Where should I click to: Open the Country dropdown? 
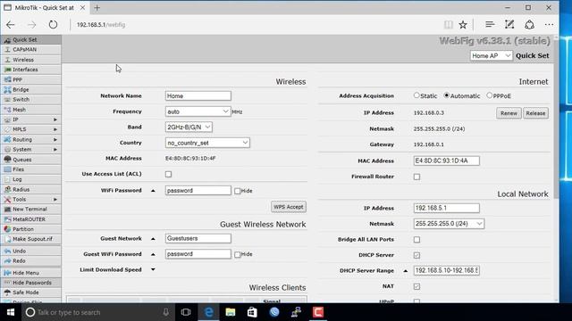(207, 143)
